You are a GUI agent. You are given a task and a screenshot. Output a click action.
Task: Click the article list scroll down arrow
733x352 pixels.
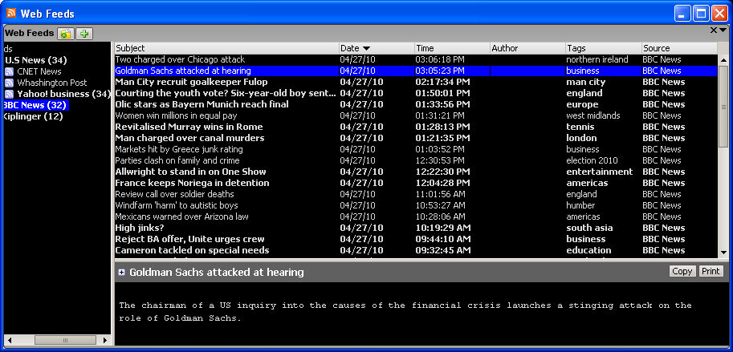point(723,252)
